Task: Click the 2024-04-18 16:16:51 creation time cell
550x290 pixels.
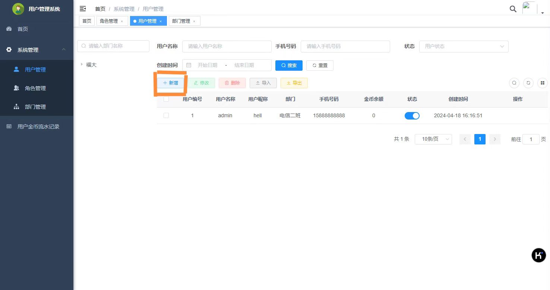Action: (458, 116)
